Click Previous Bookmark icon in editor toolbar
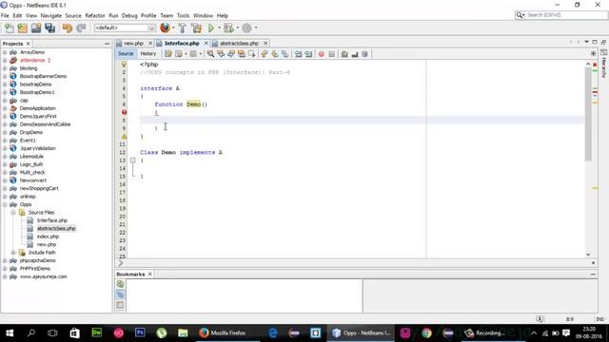 coord(265,54)
